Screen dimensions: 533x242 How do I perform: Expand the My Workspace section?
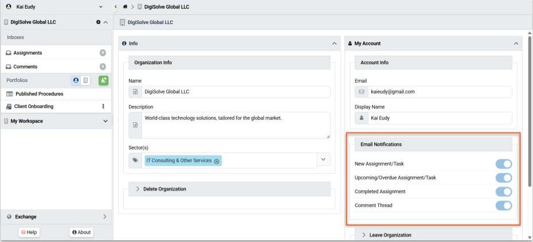(x=105, y=122)
